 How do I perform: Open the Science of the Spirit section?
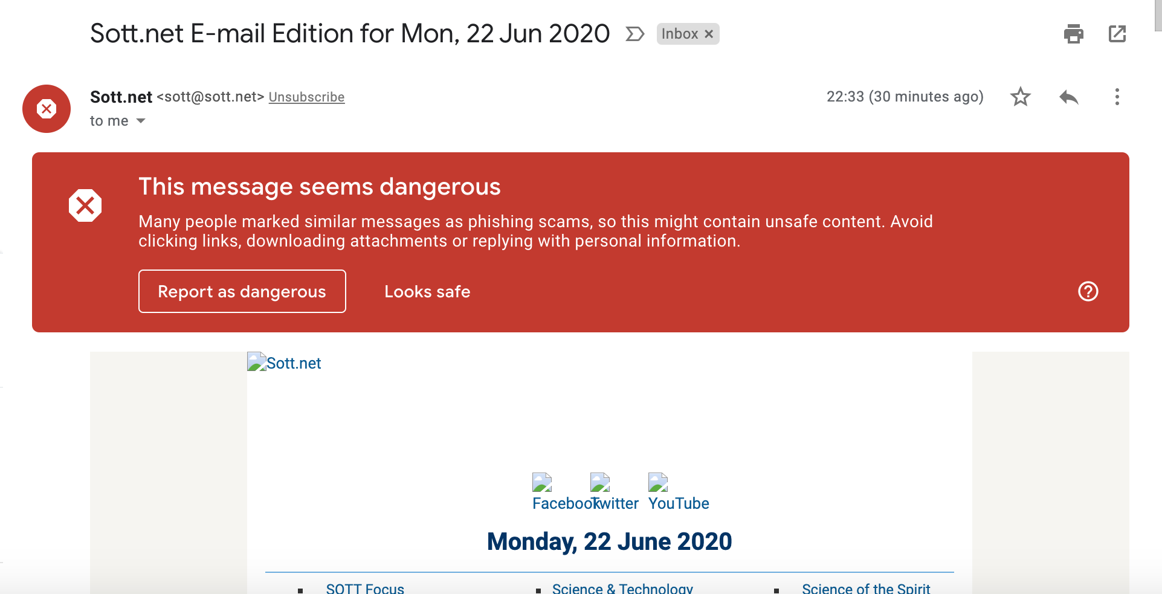(866, 588)
